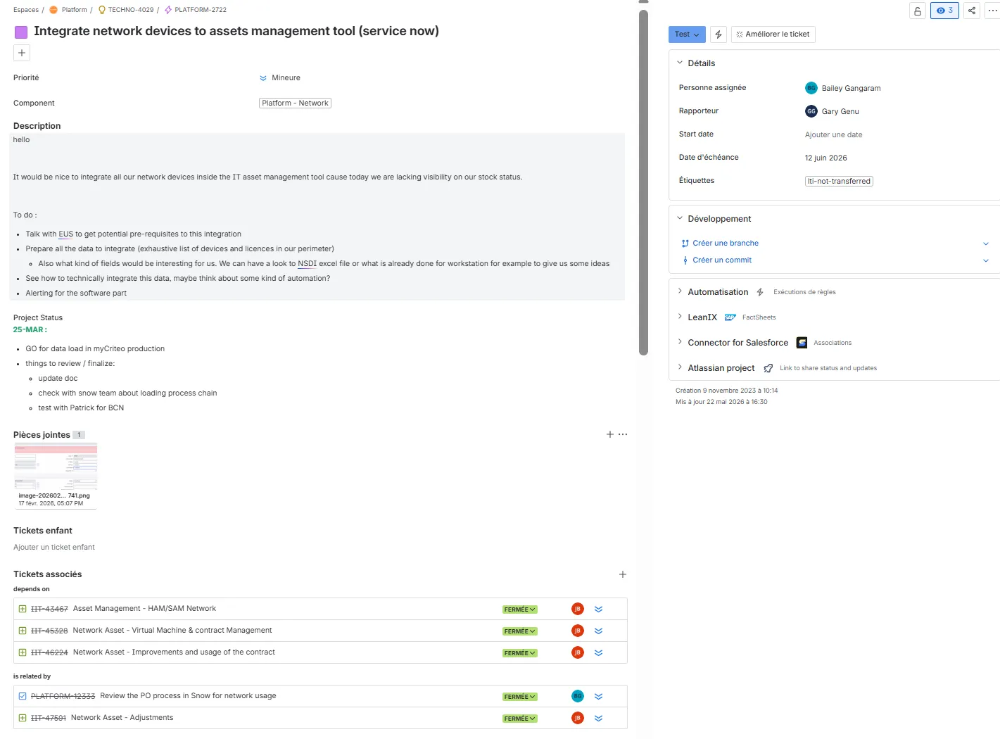Click the task type icon of PLATFORM-12333
The image size is (1000, 739).
[x=23, y=697]
